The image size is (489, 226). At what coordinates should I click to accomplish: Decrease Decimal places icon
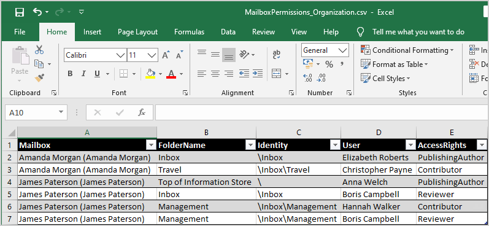tap(322, 78)
